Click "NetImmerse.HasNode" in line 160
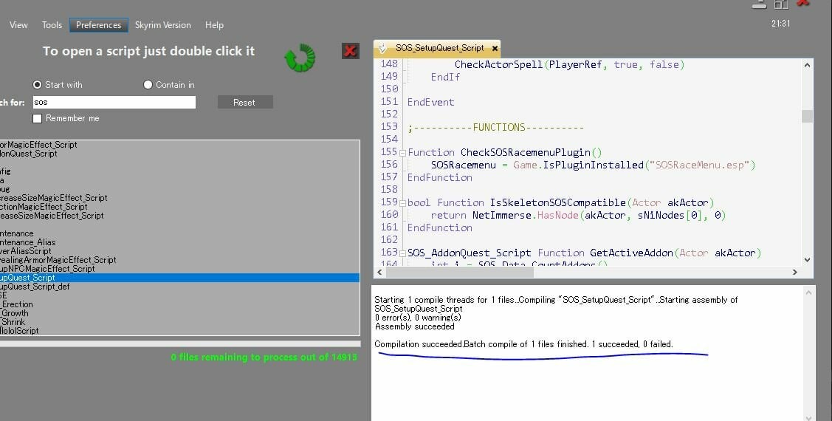This screenshot has height=421, width=832. pos(526,216)
